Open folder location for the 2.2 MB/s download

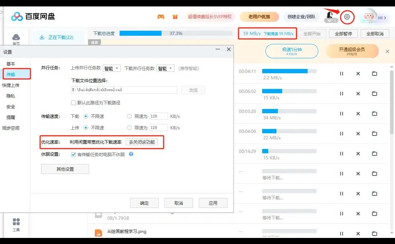click(375, 74)
